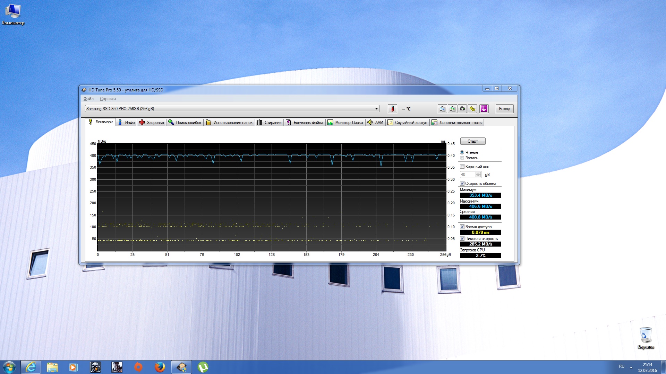Screen dimensions: 666x374
Task: Open uTorrent from the taskbar
Action: pyautogui.click(x=203, y=367)
